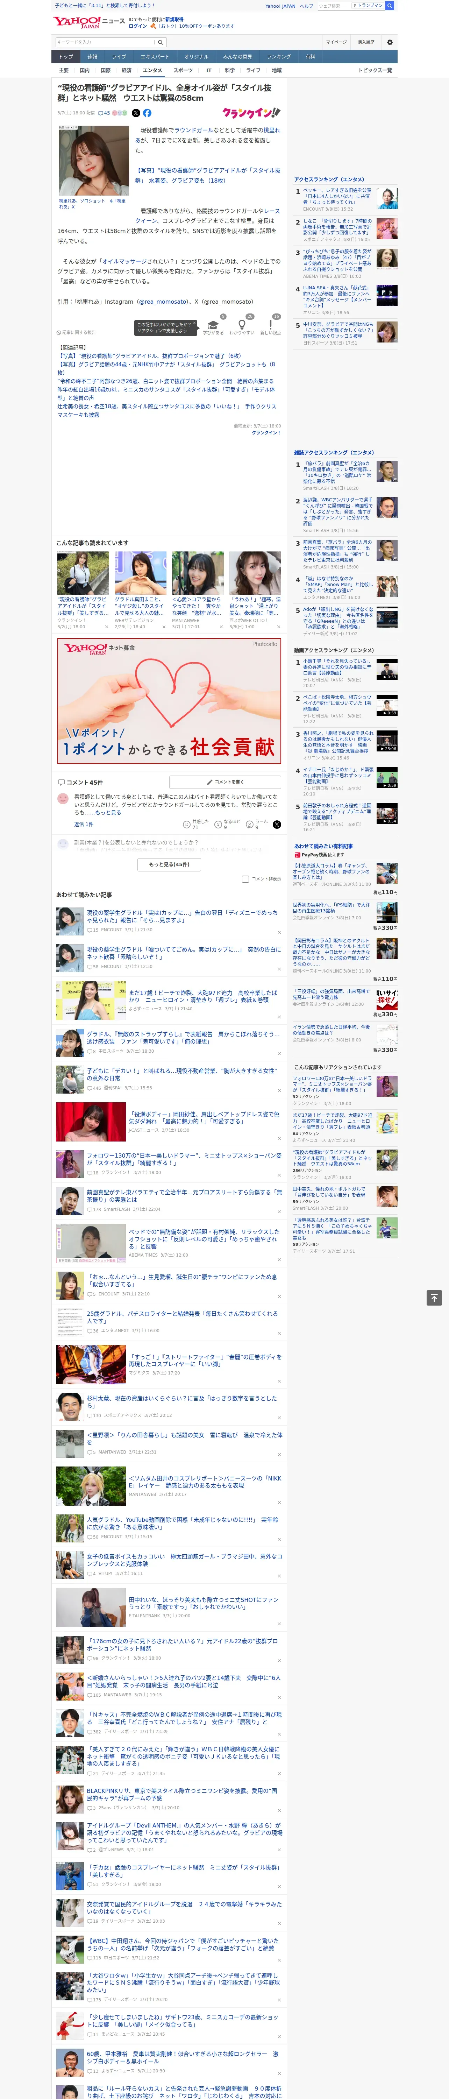Open the BLACKPINKリサ article
Screen dimensions: 449x2099
coord(183,1794)
